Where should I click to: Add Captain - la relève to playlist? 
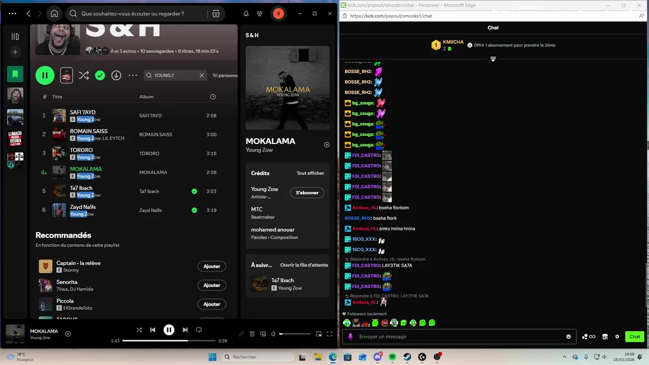pos(212,266)
